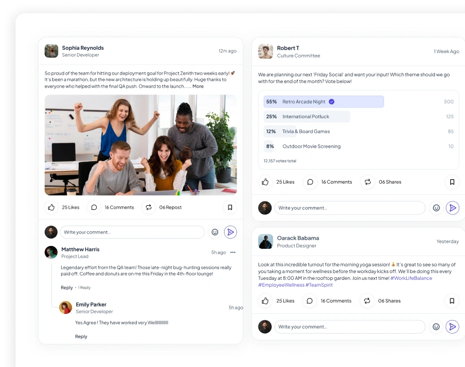Open the team celebration photo
Screen dimensions: 465x367
click(140, 145)
